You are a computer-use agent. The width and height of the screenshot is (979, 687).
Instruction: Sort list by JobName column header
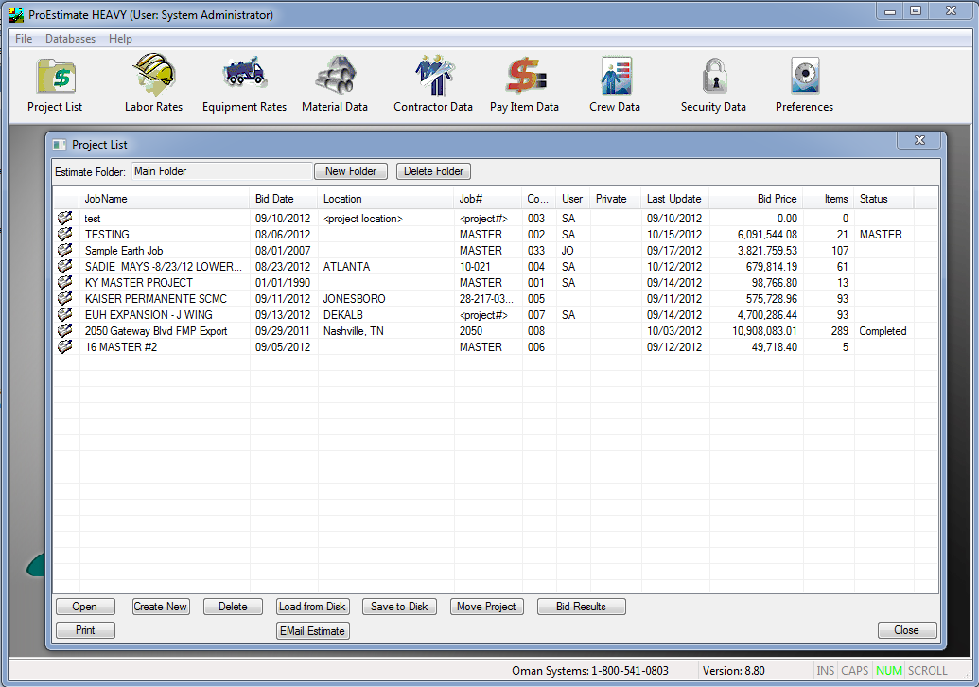[x=165, y=199]
